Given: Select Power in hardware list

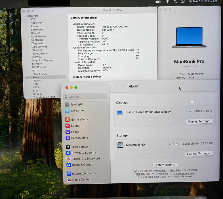Looking at the screenshot, I should tap(46, 77).
